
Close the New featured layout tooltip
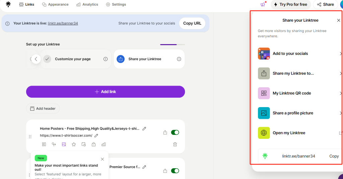pos(102,159)
